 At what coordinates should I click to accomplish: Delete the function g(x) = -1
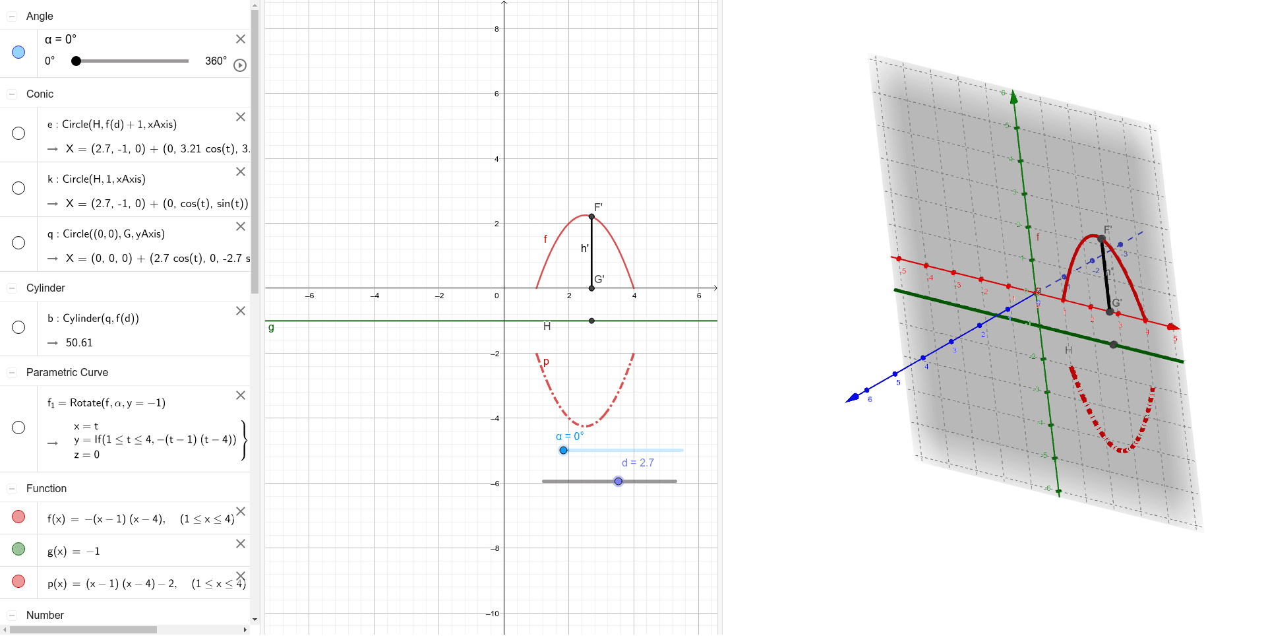[240, 544]
